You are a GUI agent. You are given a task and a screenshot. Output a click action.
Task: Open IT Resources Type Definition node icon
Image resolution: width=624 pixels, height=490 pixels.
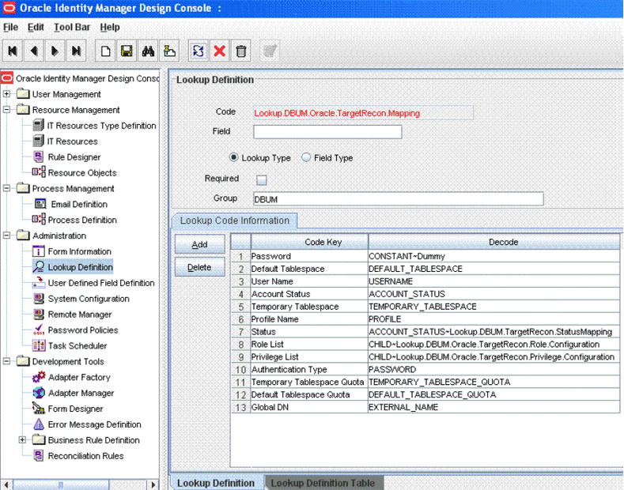click(38, 126)
